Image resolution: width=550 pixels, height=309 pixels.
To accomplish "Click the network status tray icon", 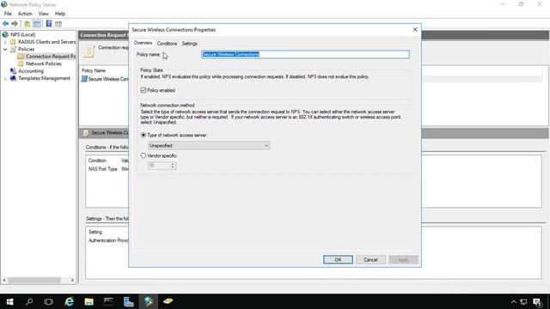I will coord(523,301).
